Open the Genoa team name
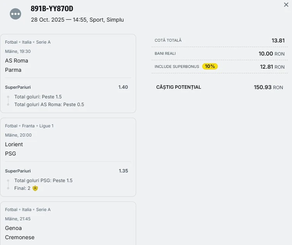This screenshot has height=245, width=292. tap(14, 228)
